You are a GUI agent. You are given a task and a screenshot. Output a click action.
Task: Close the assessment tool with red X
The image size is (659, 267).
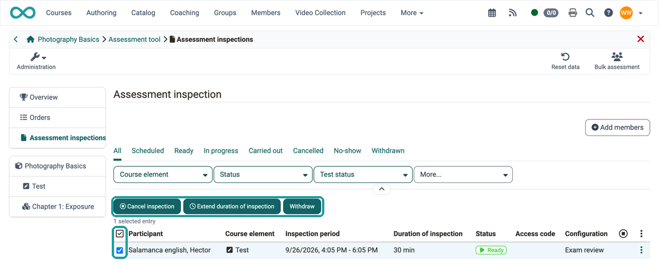tap(641, 39)
